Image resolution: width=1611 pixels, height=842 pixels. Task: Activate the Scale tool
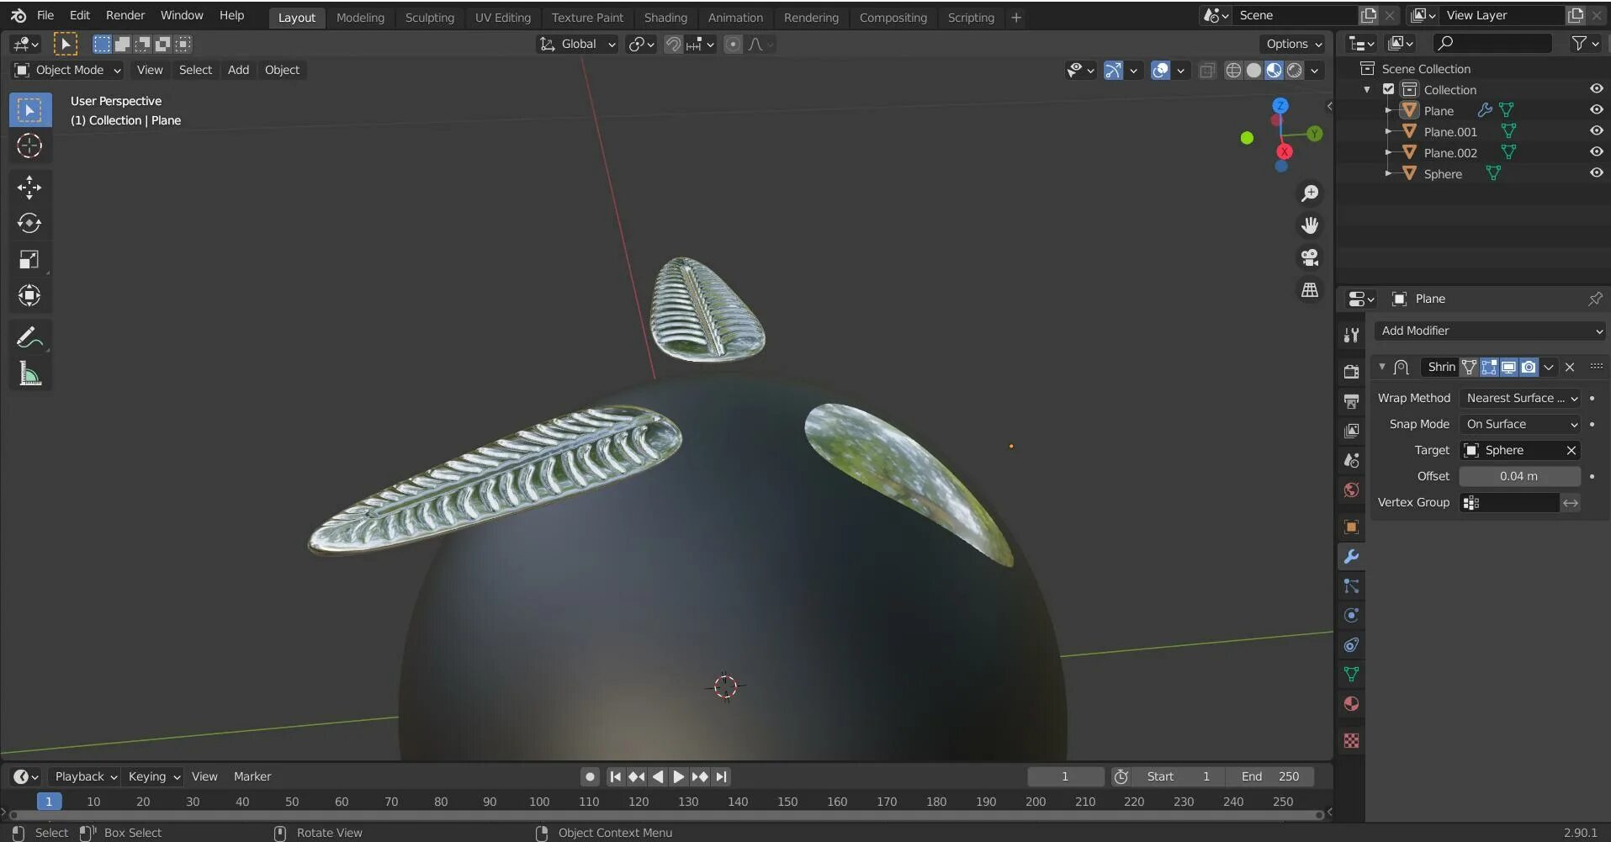(x=29, y=259)
